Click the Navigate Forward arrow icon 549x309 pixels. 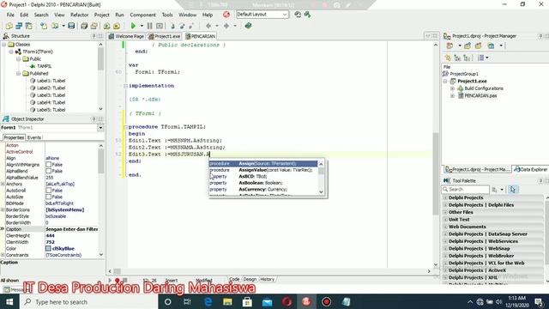click(x=226, y=26)
